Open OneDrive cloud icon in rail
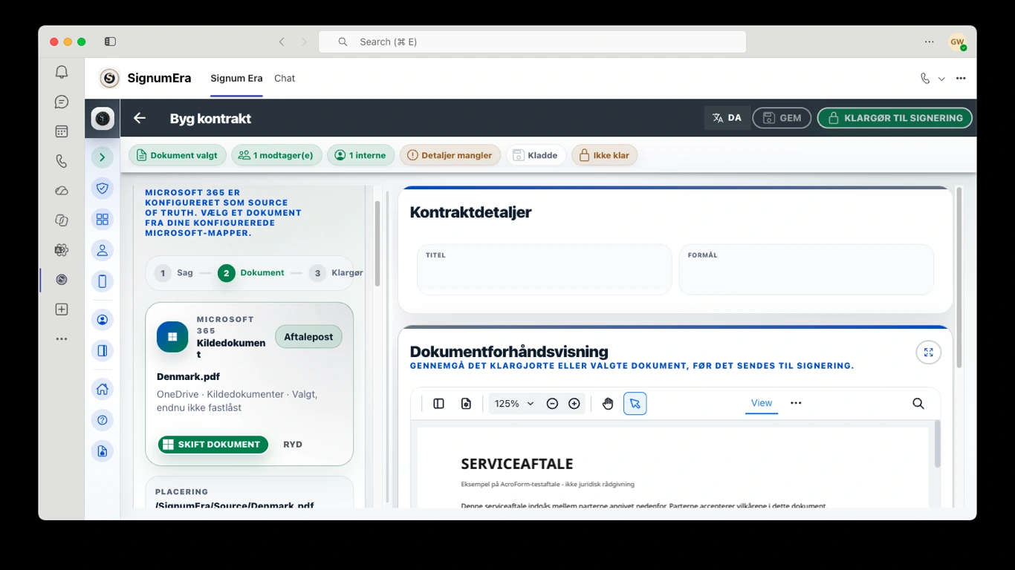This screenshot has width=1015, height=570. [62, 191]
